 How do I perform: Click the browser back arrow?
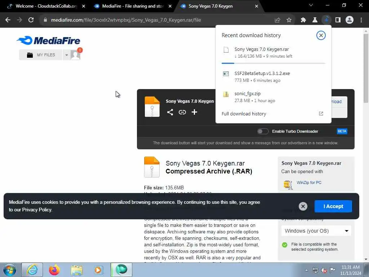[x=8, y=20]
